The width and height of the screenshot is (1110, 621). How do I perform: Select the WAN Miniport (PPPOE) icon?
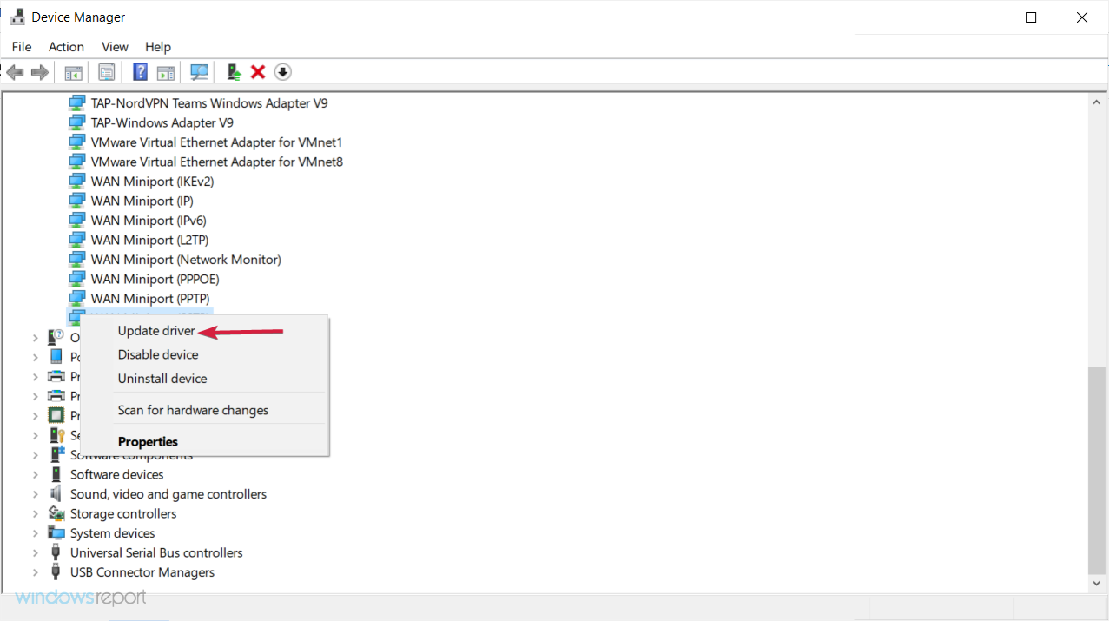[x=77, y=280]
